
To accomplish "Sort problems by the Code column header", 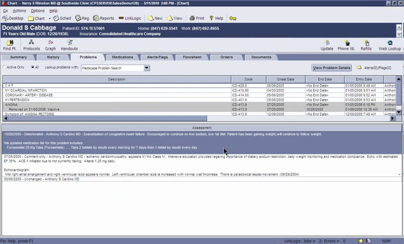I will point(248,79).
